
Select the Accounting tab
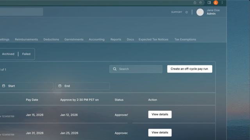pyautogui.click(x=96, y=39)
